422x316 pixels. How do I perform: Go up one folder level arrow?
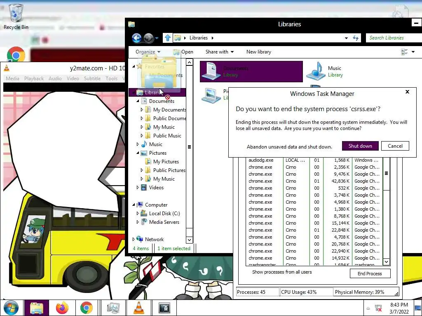(167, 38)
